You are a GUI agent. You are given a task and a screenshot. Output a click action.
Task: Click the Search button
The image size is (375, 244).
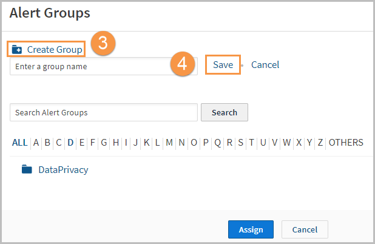(x=225, y=112)
